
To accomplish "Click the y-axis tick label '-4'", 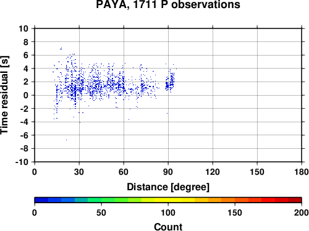I will (24, 122).
